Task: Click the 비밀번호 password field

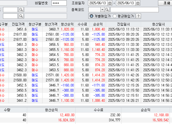Action: click(59, 3)
